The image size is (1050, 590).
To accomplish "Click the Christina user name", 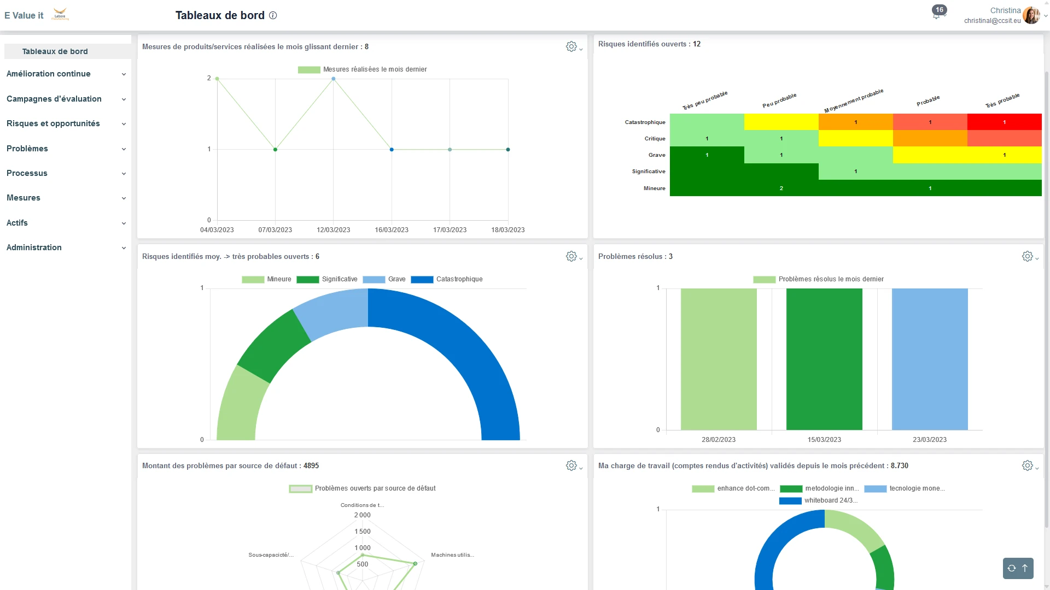I will click(1005, 10).
